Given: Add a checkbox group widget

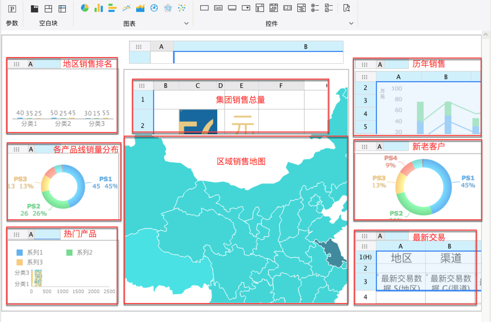Looking at the screenshot, I should point(329,8).
